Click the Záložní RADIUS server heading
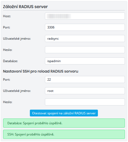Viewport: 128px width, 142px height. (x=25, y=7)
